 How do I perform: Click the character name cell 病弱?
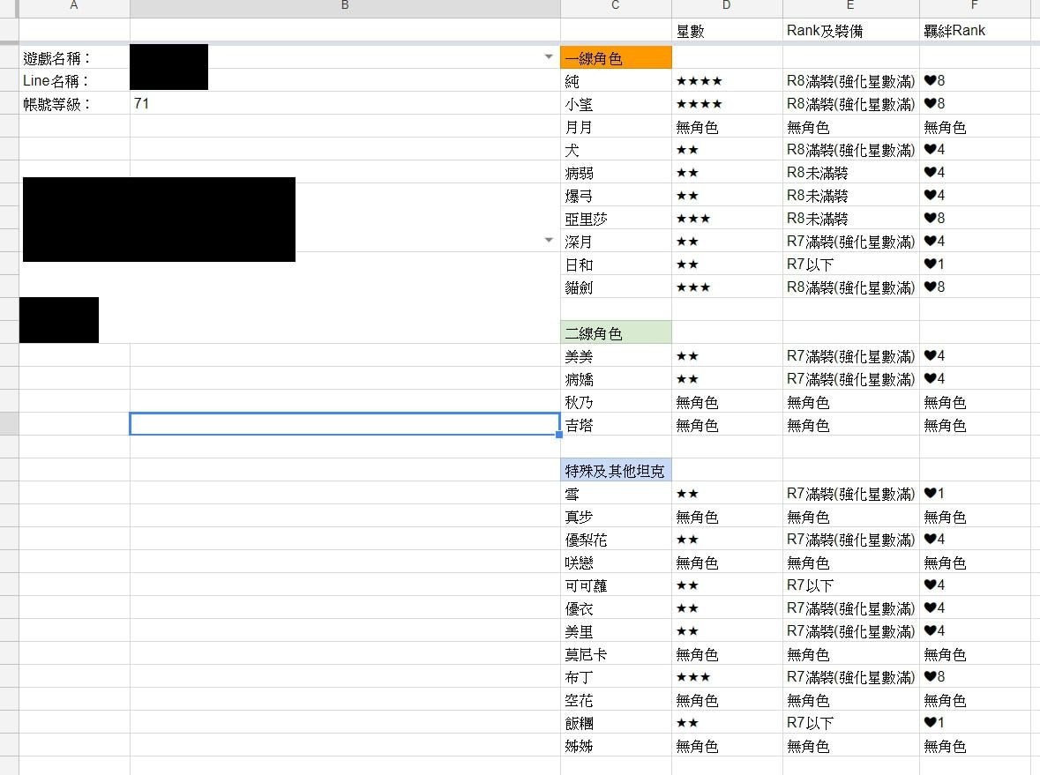pyautogui.click(x=617, y=173)
